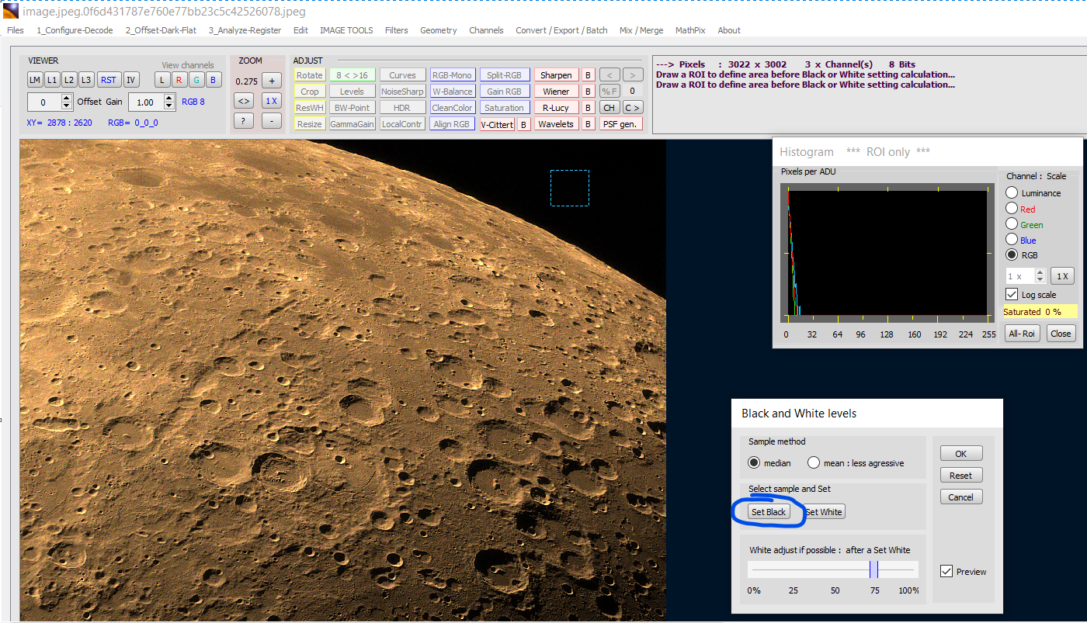This screenshot has width=1087, height=623.
Task: Set zoom to 1X in ZOOM panel
Action: (272, 101)
